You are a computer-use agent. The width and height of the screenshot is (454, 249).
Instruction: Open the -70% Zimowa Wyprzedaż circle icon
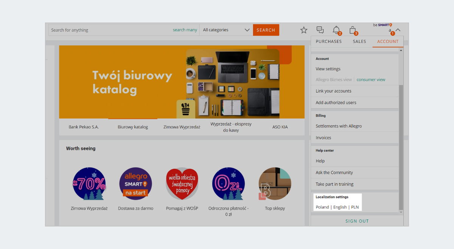click(x=89, y=184)
